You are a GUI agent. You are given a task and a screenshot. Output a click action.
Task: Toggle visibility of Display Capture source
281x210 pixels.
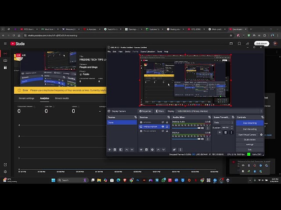tap(163, 126)
